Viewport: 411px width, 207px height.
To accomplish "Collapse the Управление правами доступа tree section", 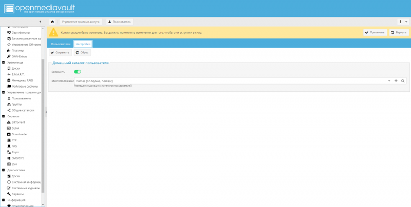I will (x=4, y=92).
